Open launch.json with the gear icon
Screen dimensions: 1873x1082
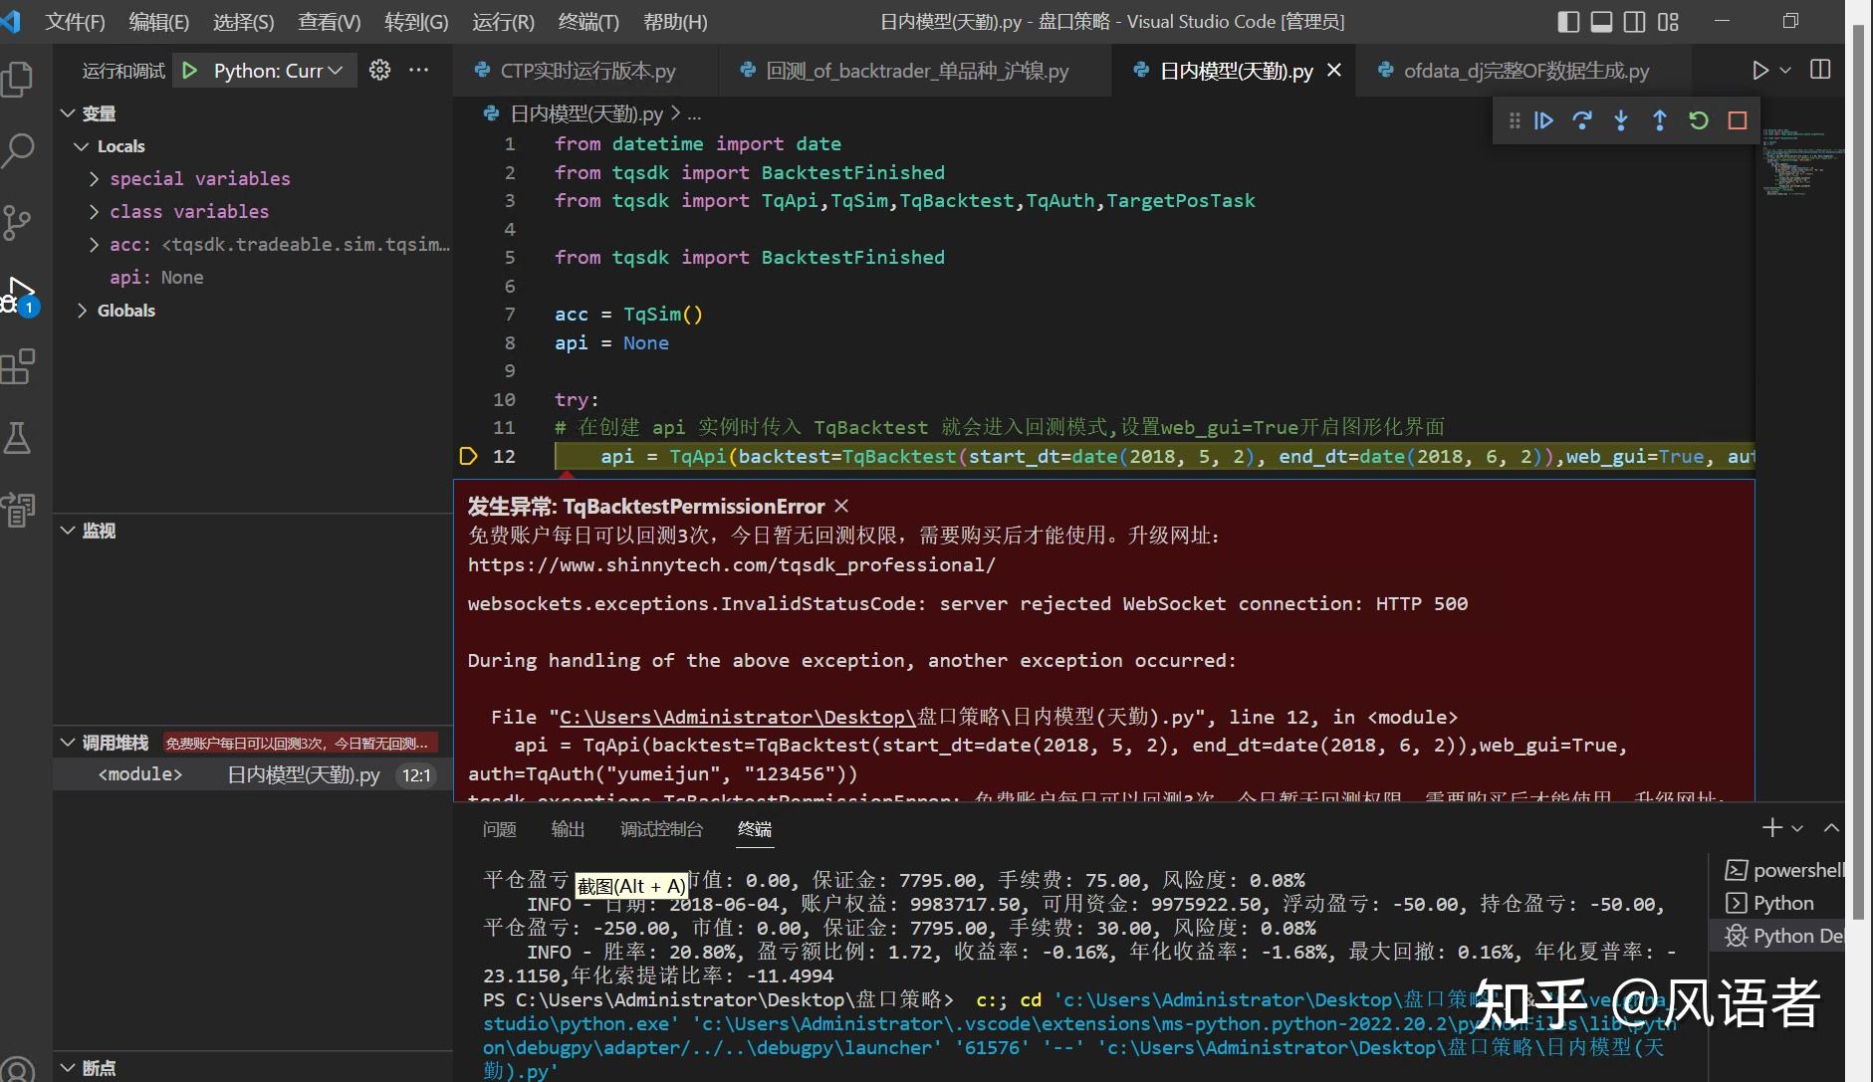click(379, 70)
